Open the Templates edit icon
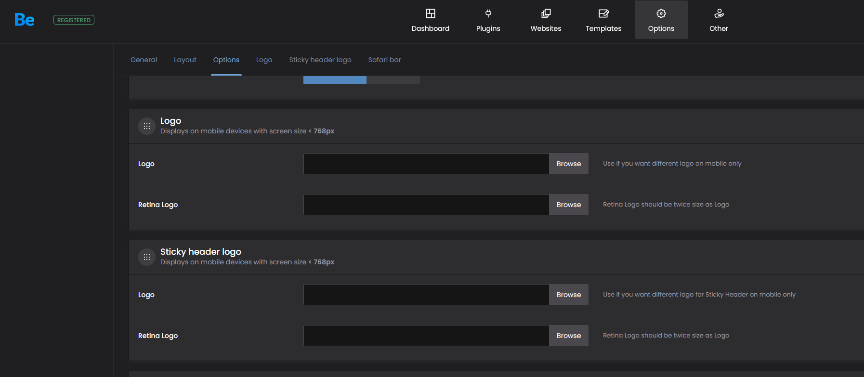This screenshot has width=864, height=377. pos(603,13)
